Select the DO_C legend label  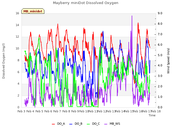pyautogui.click(x=96, y=124)
